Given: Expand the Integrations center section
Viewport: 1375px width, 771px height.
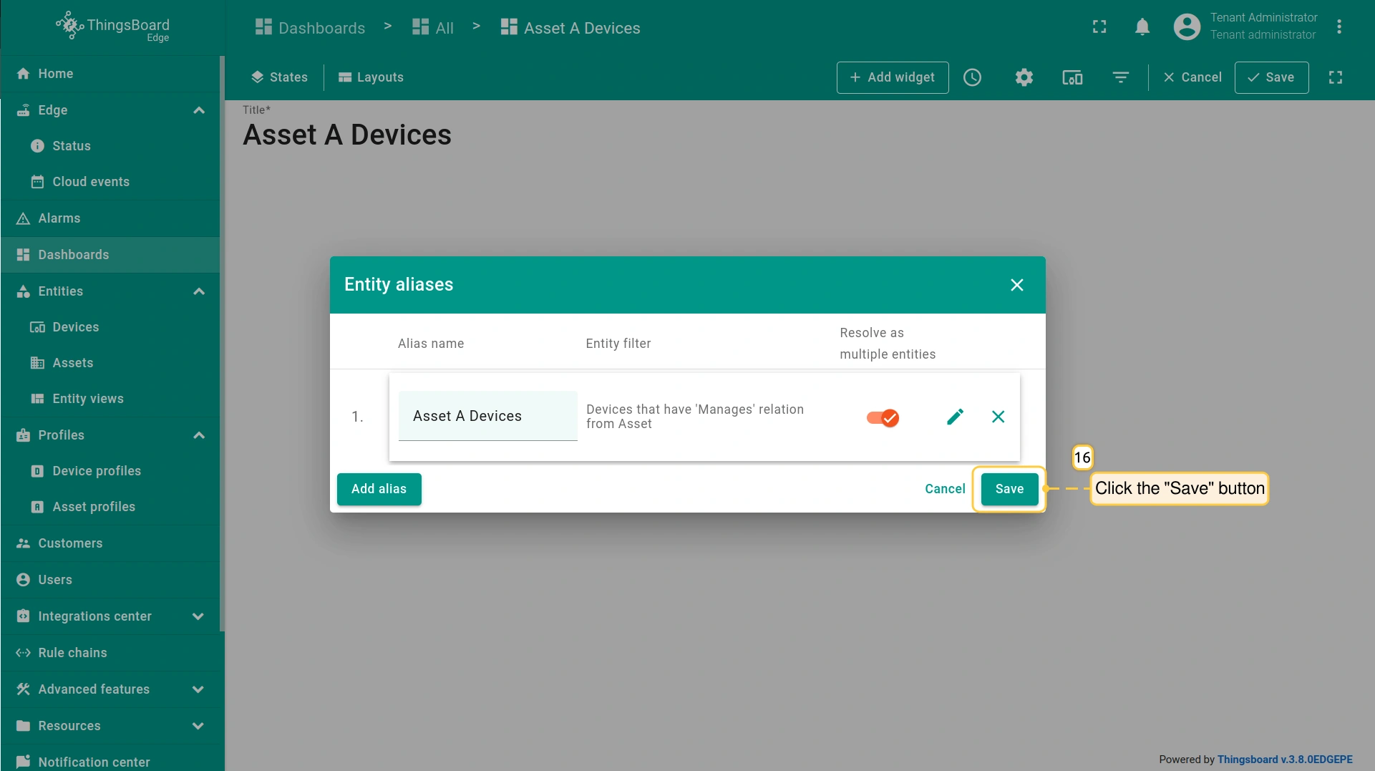Looking at the screenshot, I should 198,616.
